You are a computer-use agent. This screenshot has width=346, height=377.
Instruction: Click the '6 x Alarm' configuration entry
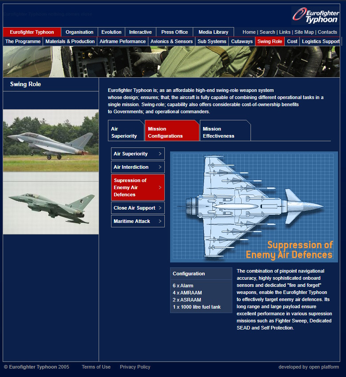tap(183, 286)
